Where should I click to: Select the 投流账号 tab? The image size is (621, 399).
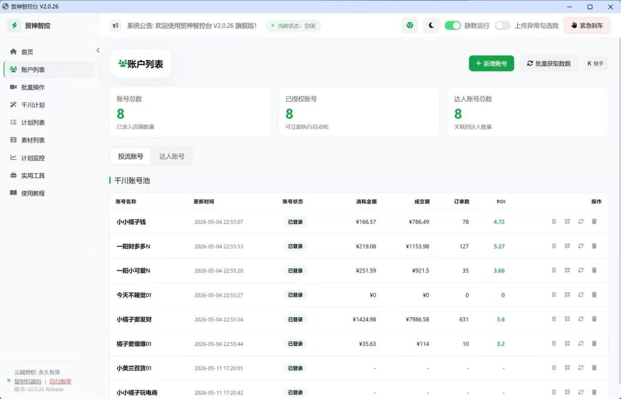click(x=130, y=156)
